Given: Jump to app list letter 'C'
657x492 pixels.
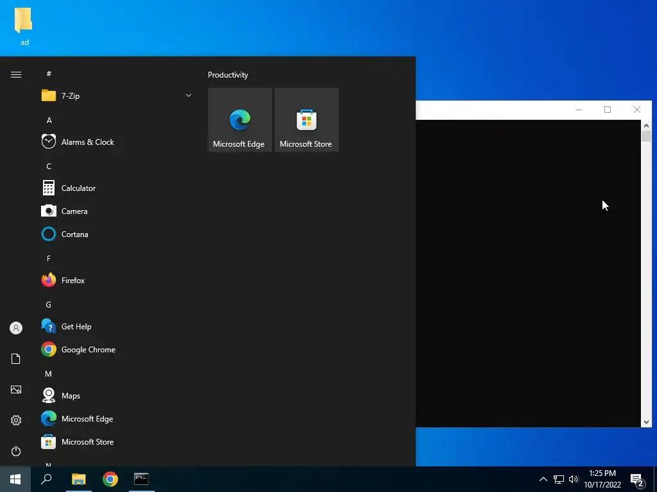Looking at the screenshot, I should [x=49, y=166].
